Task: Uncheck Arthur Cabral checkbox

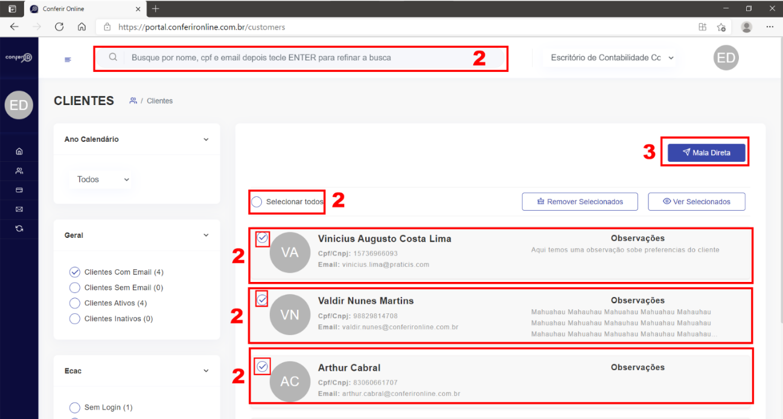Action: coord(263,366)
